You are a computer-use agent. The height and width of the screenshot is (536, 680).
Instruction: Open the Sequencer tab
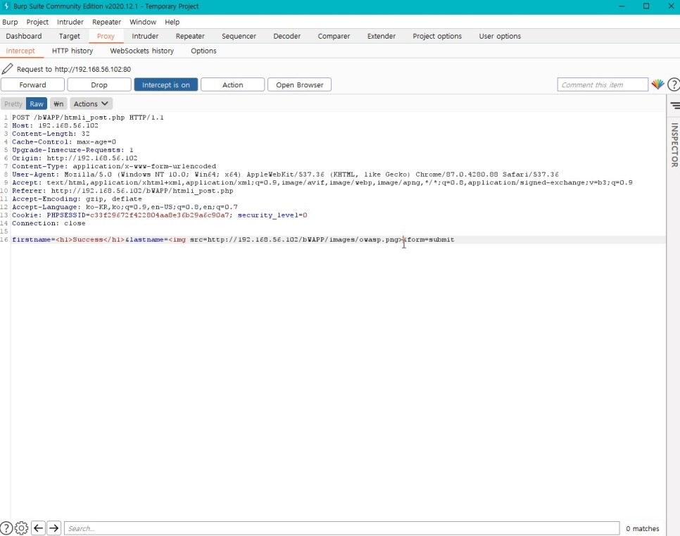pyautogui.click(x=239, y=36)
